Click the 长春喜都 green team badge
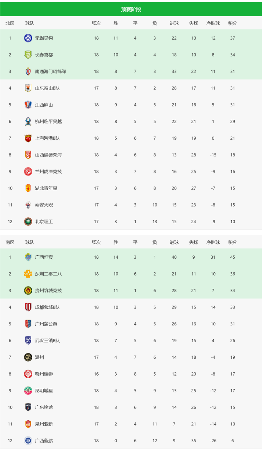The height and width of the screenshot is (450, 264). [x=28, y=55]
